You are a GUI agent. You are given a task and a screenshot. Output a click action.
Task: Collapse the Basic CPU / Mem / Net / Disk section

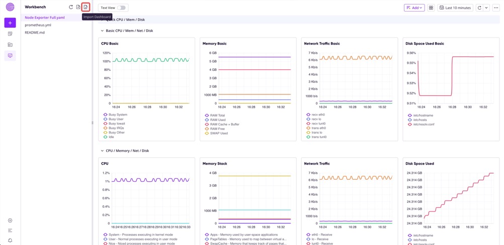coord(102,31)
